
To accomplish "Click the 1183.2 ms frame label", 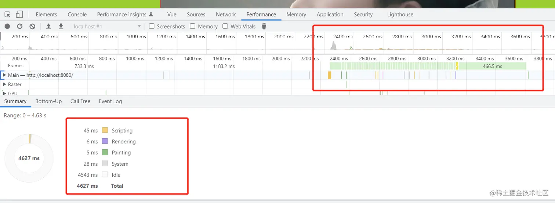I will pos(224,66).
